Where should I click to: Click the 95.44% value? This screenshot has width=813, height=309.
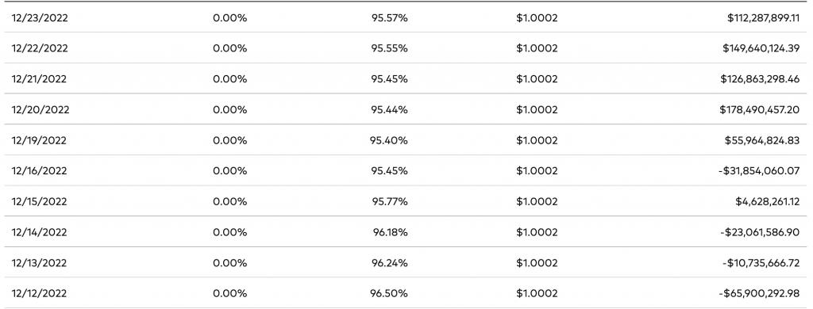389,109
